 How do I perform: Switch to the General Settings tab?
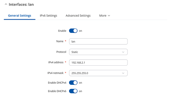(20, 16)
